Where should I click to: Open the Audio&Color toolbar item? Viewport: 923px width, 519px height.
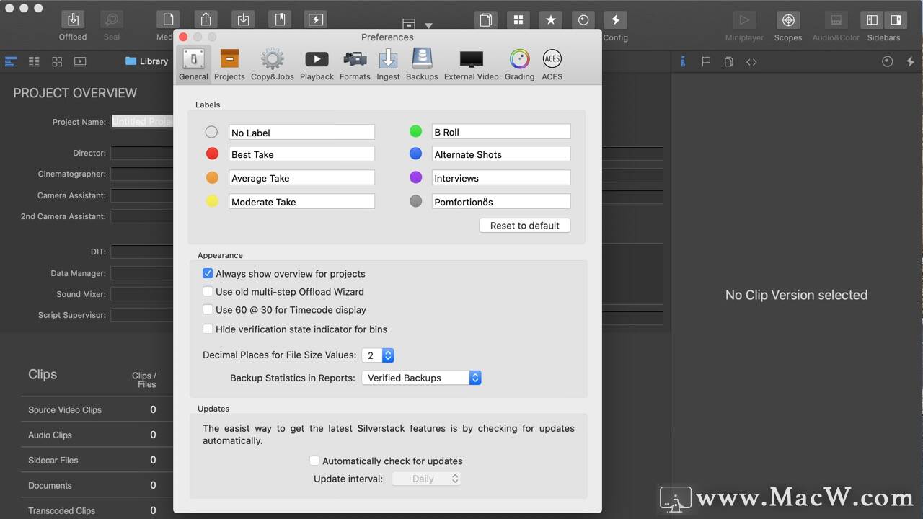point(836,20)
